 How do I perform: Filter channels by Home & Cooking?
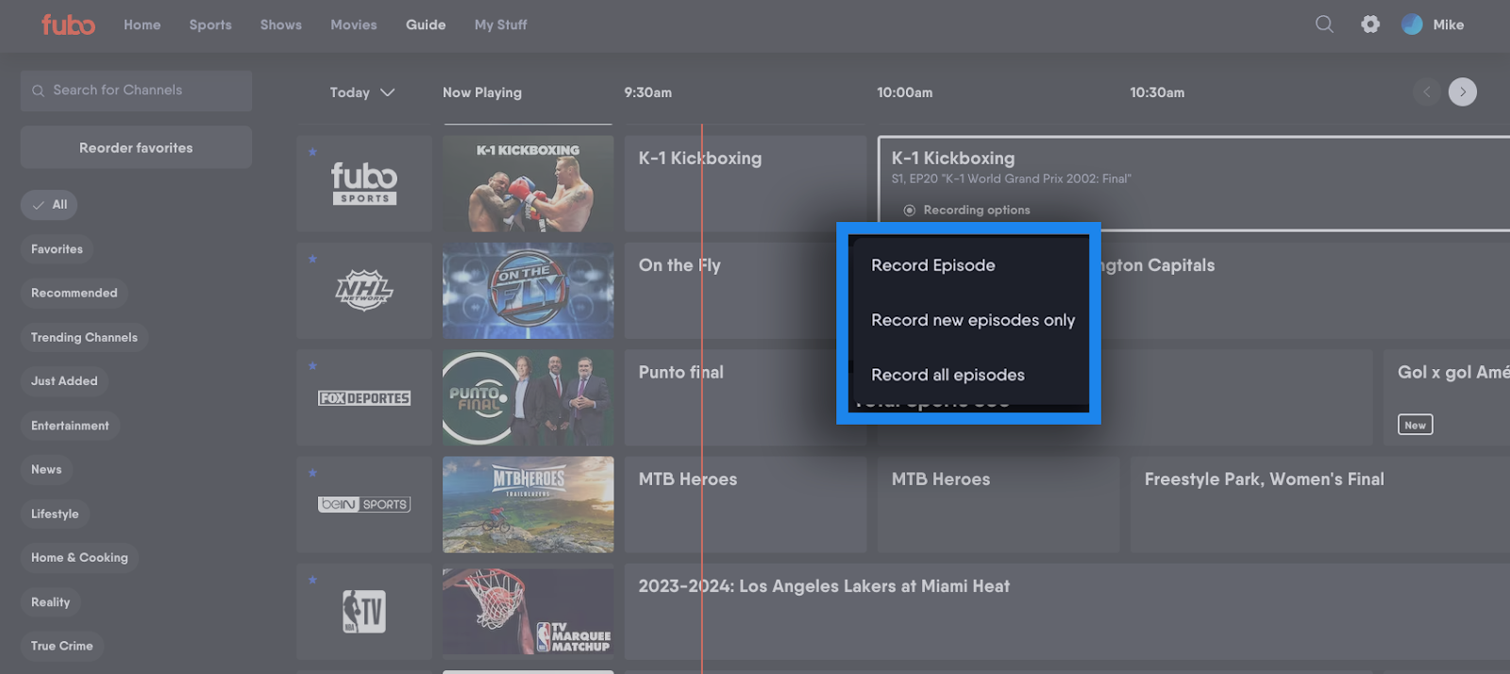click(x=79, y=558)
